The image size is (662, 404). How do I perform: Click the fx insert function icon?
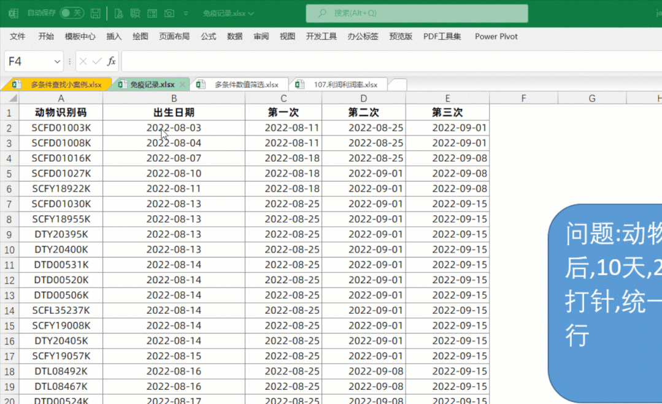click(111, 61)
